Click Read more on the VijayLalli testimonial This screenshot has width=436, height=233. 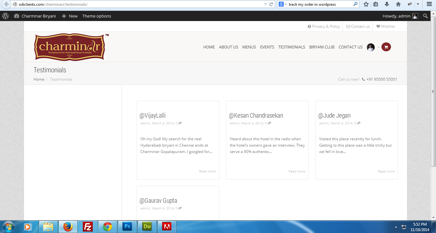207,171
